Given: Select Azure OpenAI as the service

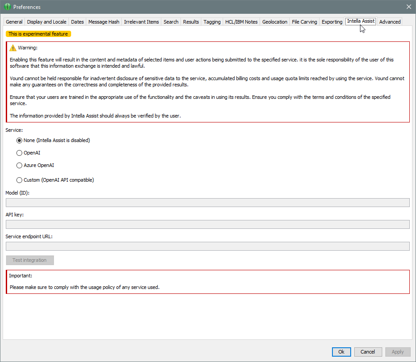Looking at the screenshot, I should click(x=19, y=165).
